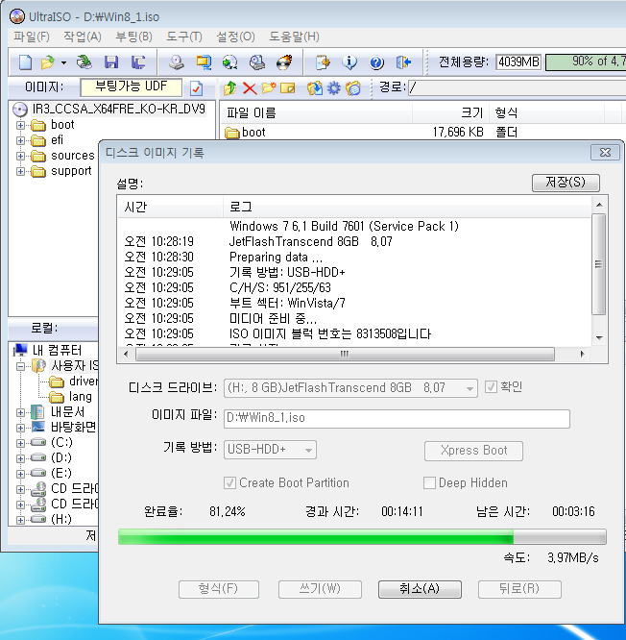Click the New image toolbar icon
Image resolution: width=626 pixels, height=640 pixels.
coord(25,62)
